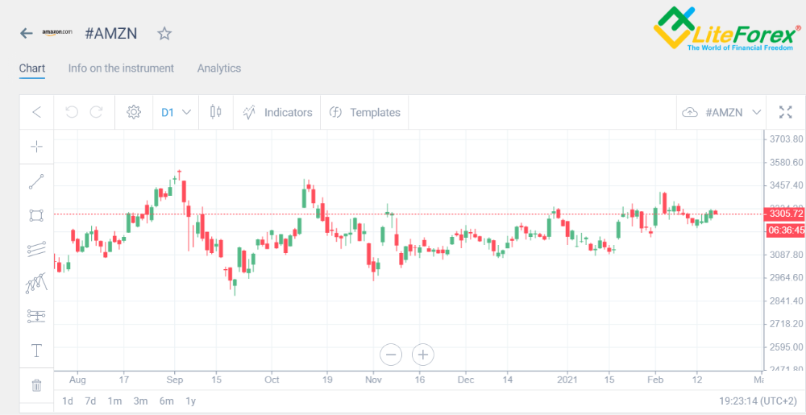806x415 pixels.
Task: Set chart range to 7d
Action: 90,401
